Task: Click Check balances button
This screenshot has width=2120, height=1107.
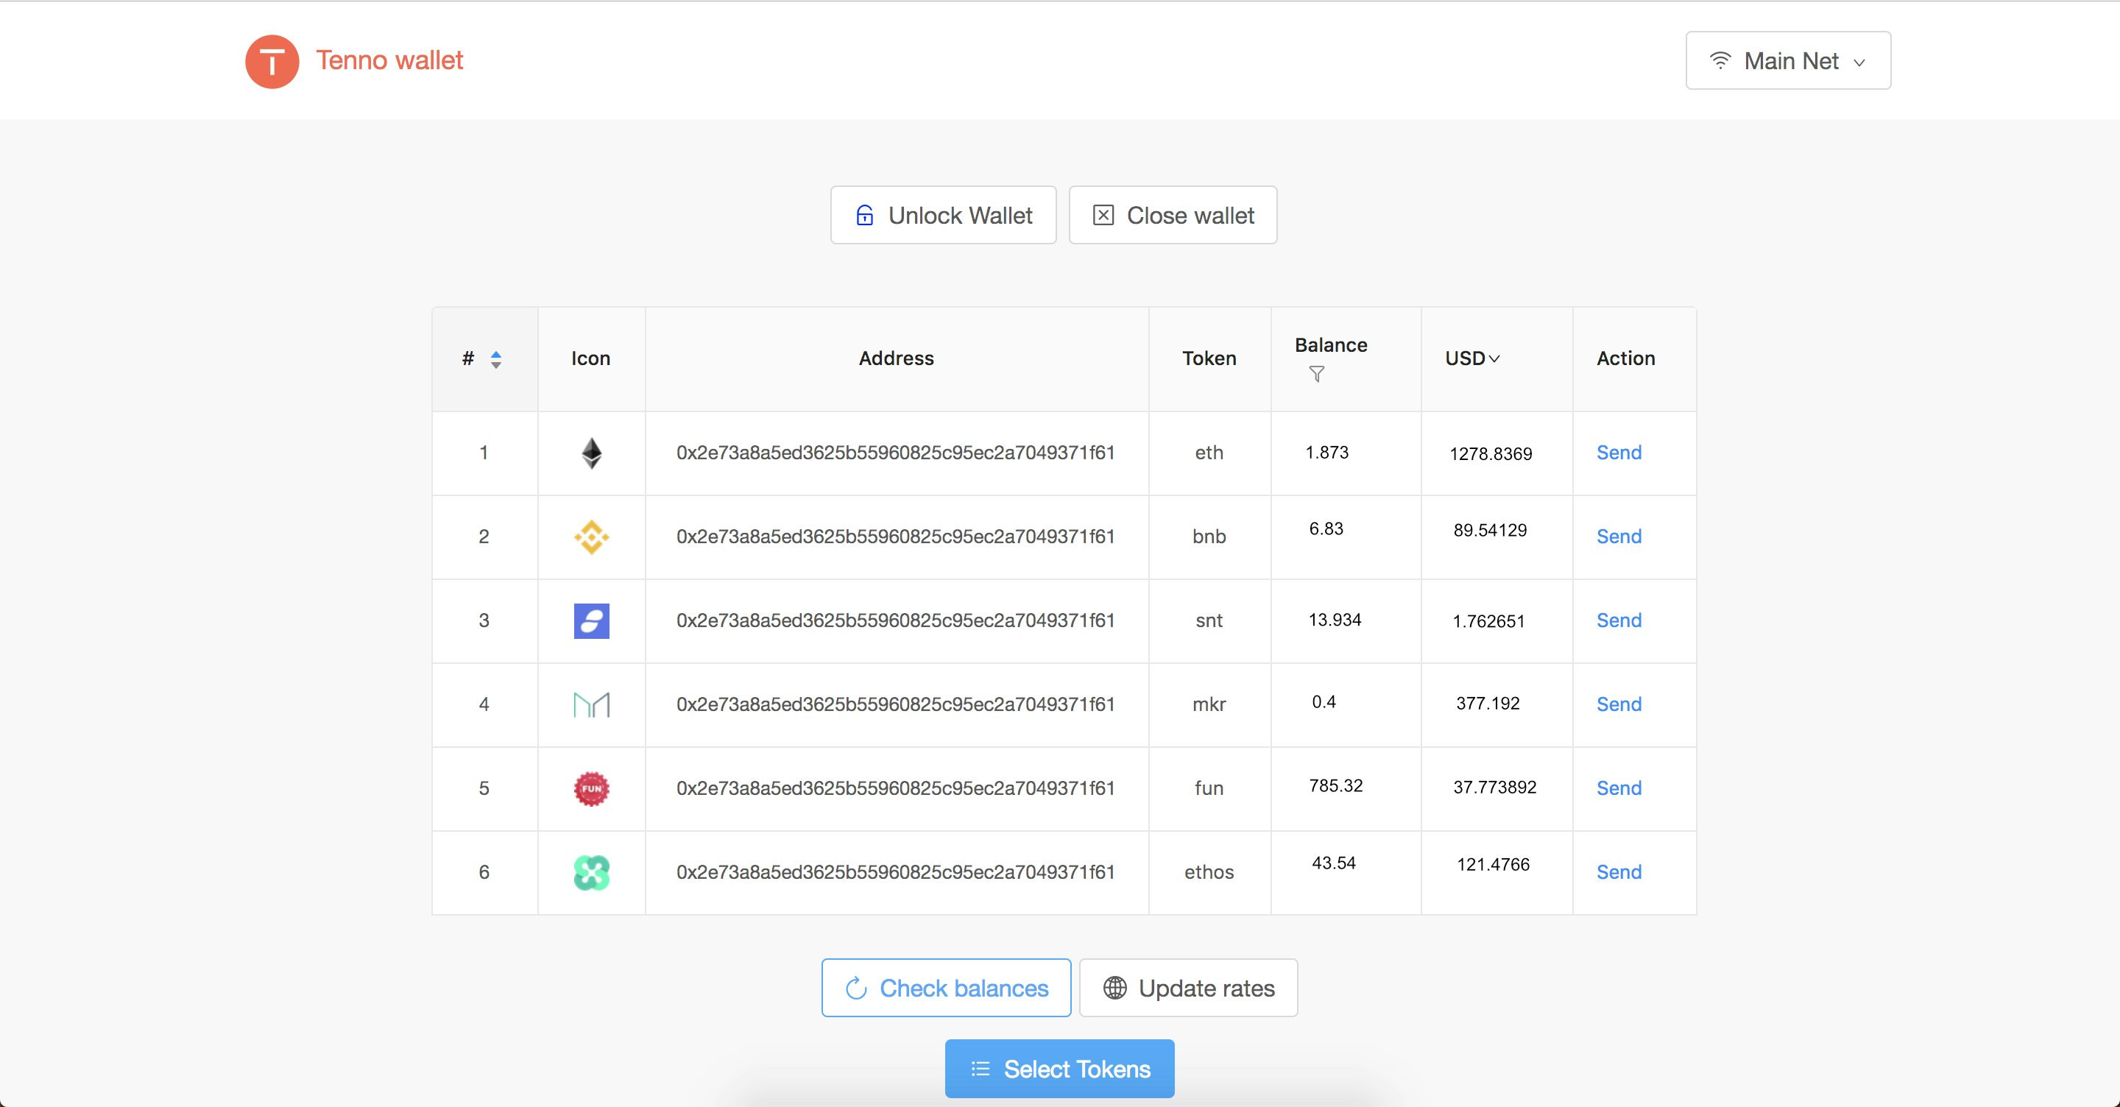Action: tap(946, 988)
